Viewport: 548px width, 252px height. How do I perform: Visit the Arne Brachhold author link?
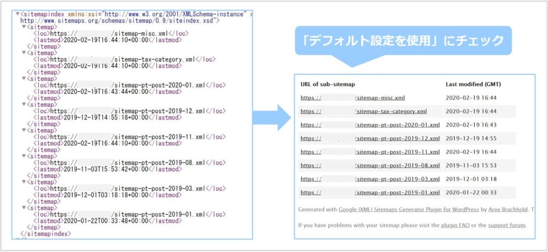point(509,209)
